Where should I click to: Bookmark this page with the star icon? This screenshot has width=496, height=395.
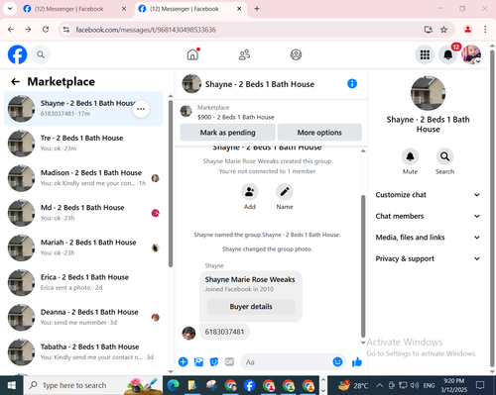point(443,30)
